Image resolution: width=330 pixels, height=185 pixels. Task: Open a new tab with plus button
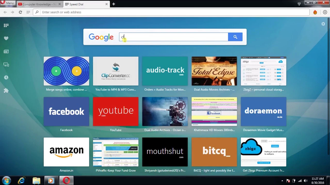[x=113, y=4]
